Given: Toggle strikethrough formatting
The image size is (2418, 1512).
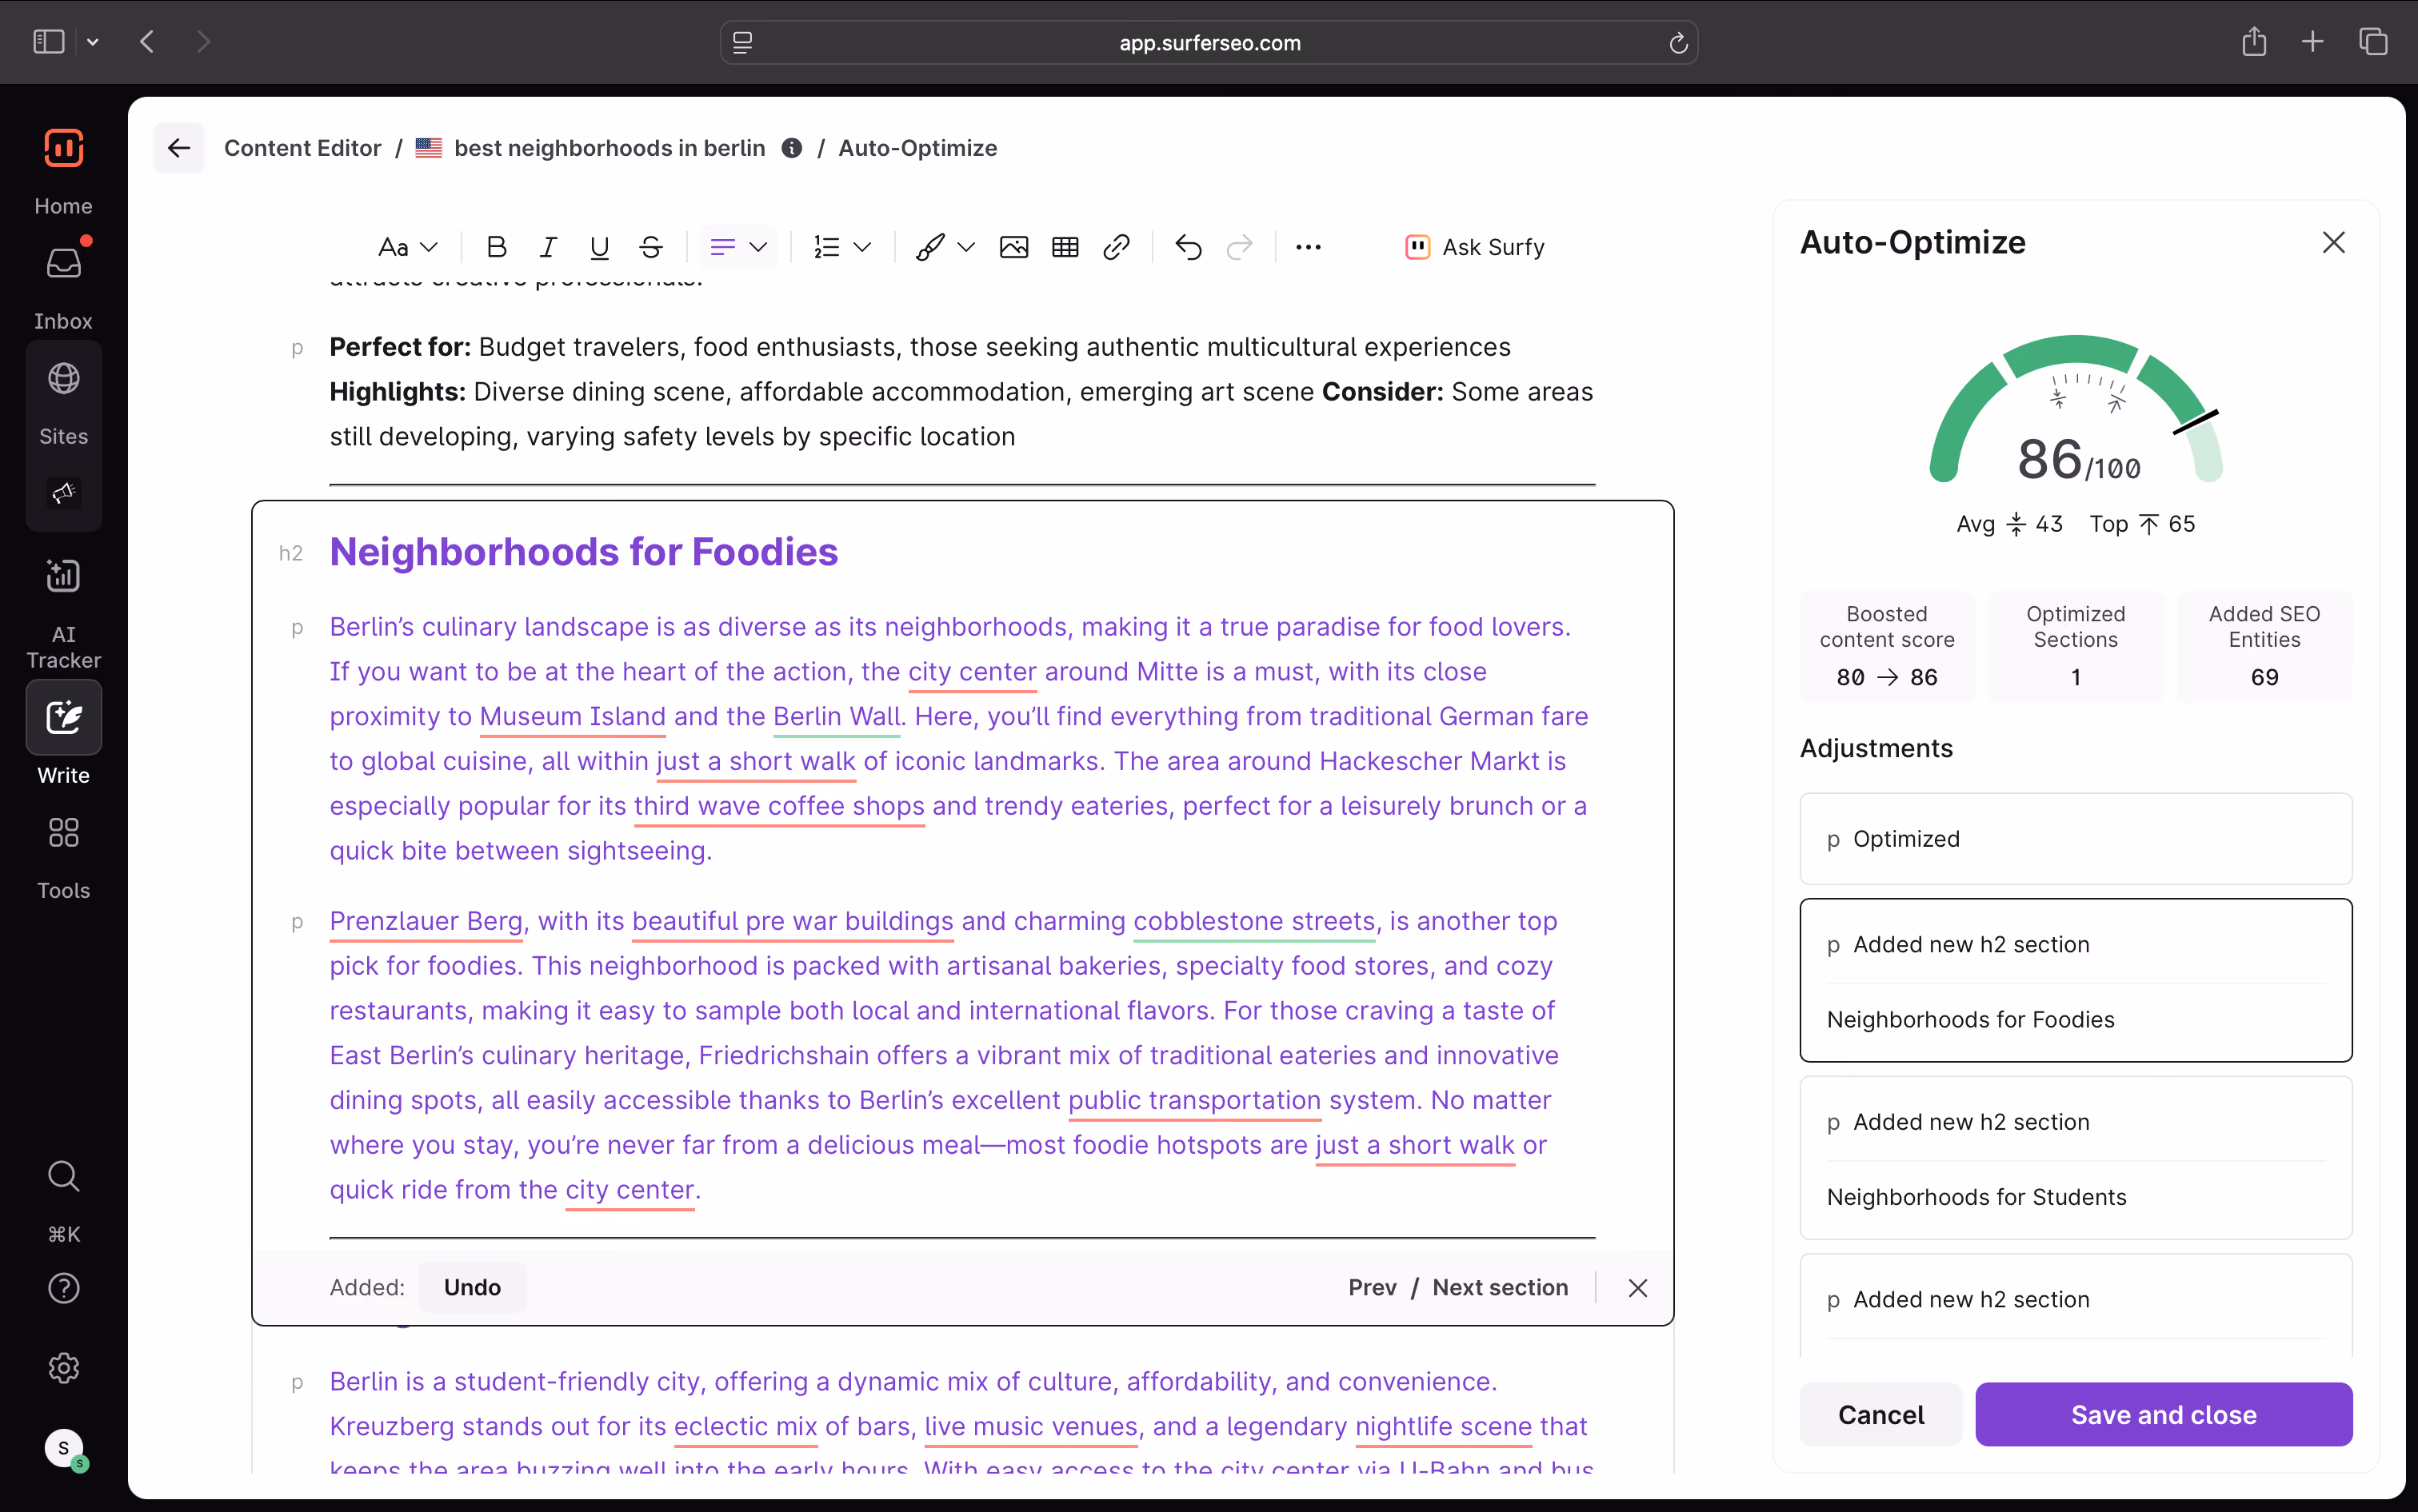Looking at the screenshot, I should tap(650, 247).
